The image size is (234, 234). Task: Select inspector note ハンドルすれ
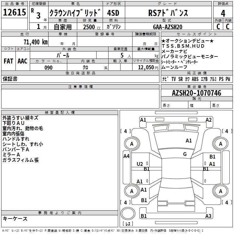[16, 139]
